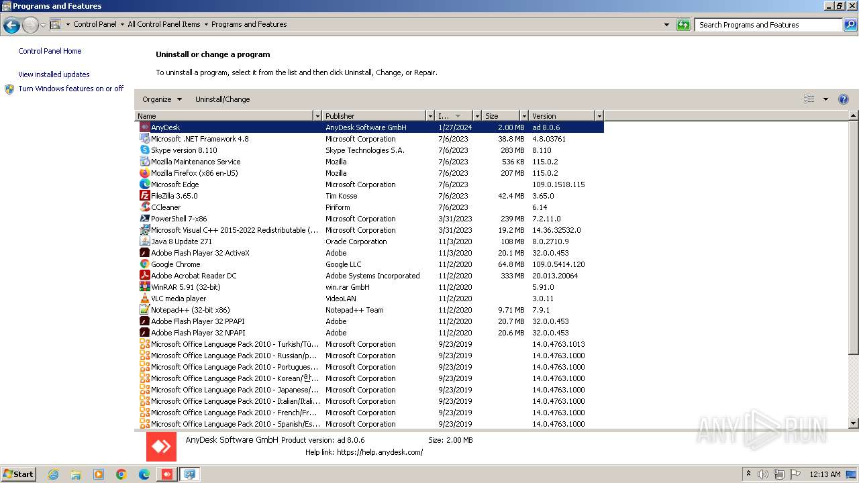Sort by the Name column header
Screen dimensions: 859x483
click(x=224, y=116)
